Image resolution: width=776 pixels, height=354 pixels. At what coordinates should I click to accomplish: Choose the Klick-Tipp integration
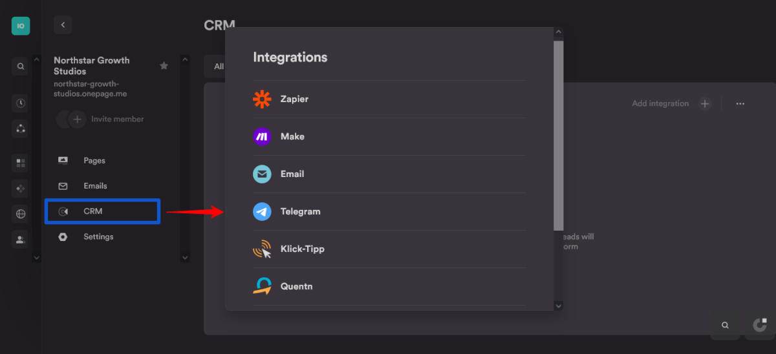point(389,249)
